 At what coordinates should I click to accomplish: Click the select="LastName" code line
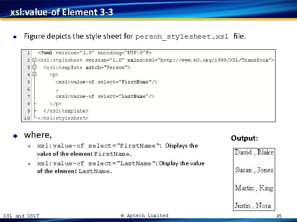(x=105, y=96)
